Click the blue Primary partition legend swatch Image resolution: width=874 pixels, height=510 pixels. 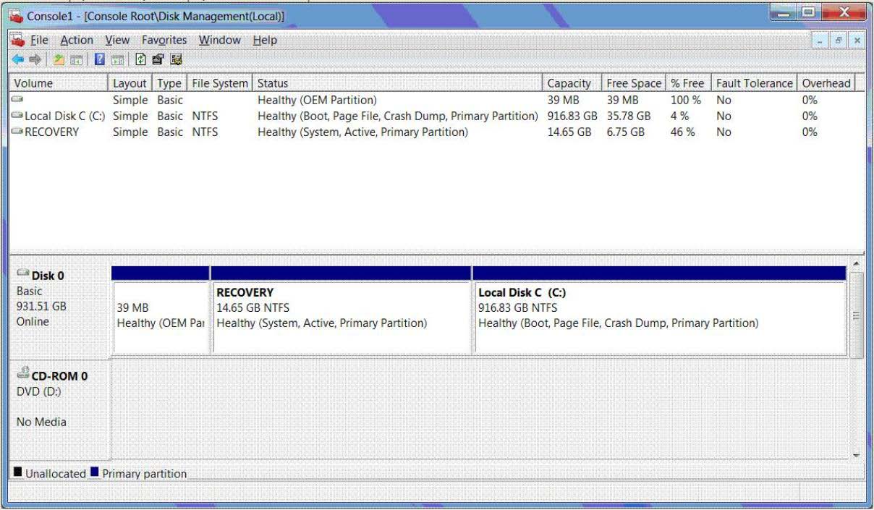[94, 472]
